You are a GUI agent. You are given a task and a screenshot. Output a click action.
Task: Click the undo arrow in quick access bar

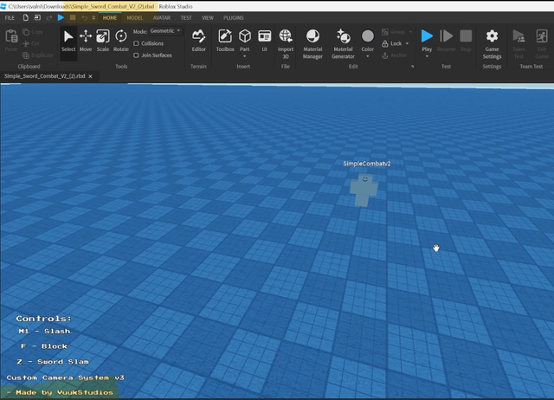point(85,17)
